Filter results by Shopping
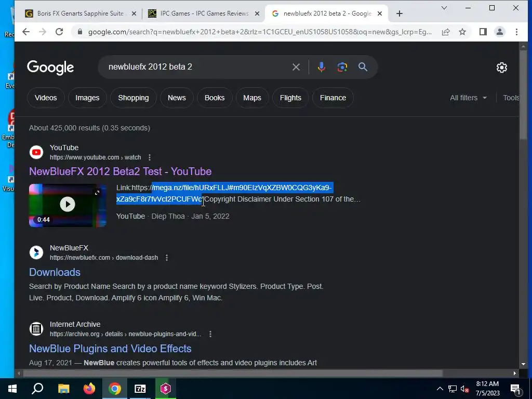The height and width of the screenshot is (399, 532). click(x=134, y=98)
